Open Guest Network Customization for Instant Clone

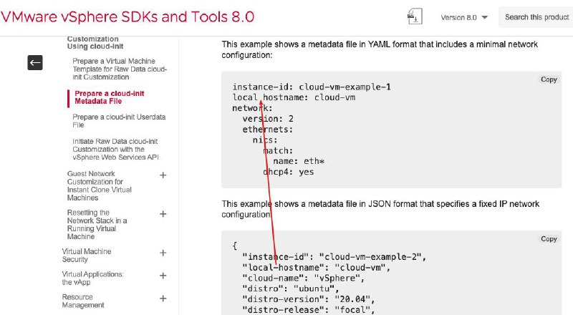coord(99,185)
